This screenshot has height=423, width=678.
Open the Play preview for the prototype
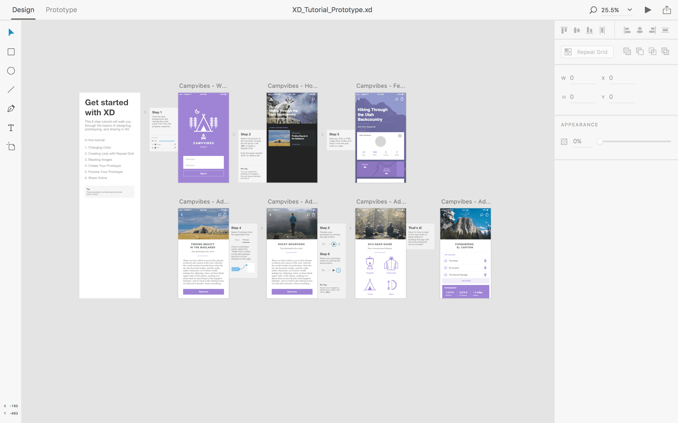point(648,10)
